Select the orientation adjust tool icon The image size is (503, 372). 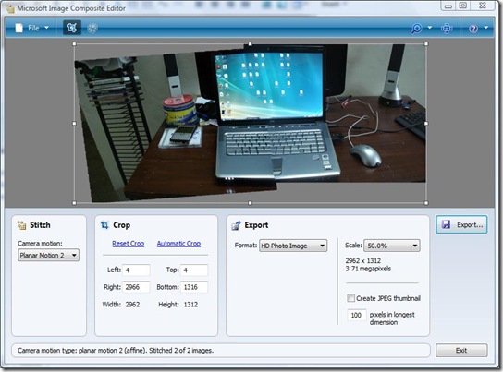coord(92,29)
